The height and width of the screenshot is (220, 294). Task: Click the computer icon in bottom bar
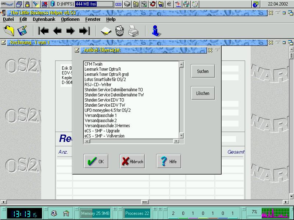point(54,213)
